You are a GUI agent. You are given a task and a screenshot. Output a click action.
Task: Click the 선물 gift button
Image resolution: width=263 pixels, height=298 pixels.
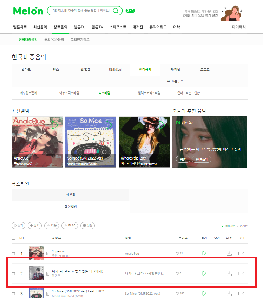click(87, 225)
